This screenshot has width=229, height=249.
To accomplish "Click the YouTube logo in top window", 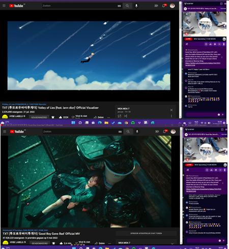I will click(x=16, y=6).
